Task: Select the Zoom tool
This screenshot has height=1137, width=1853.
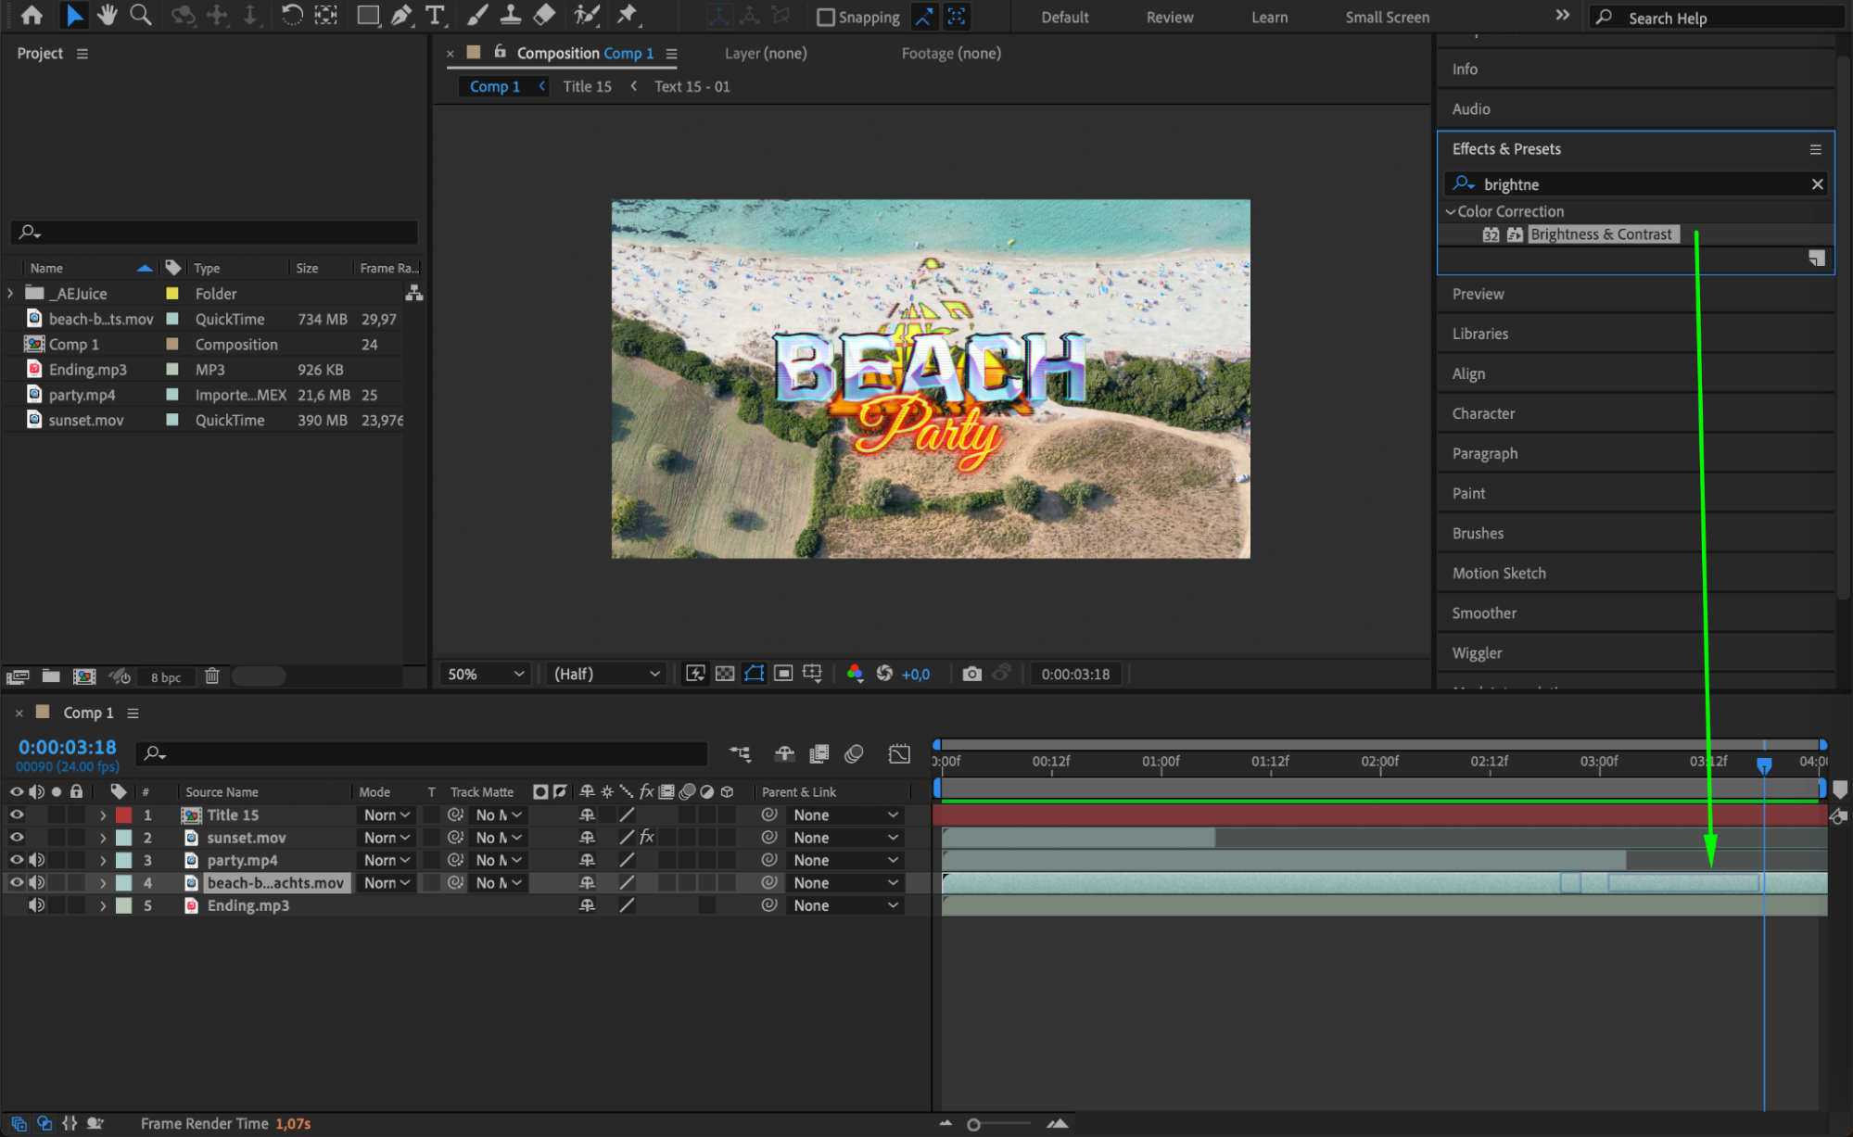Action: [x=141, y=15]
